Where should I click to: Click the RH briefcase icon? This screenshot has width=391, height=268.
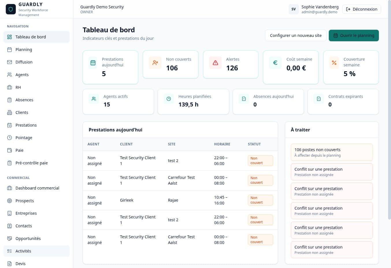(10, 87)
